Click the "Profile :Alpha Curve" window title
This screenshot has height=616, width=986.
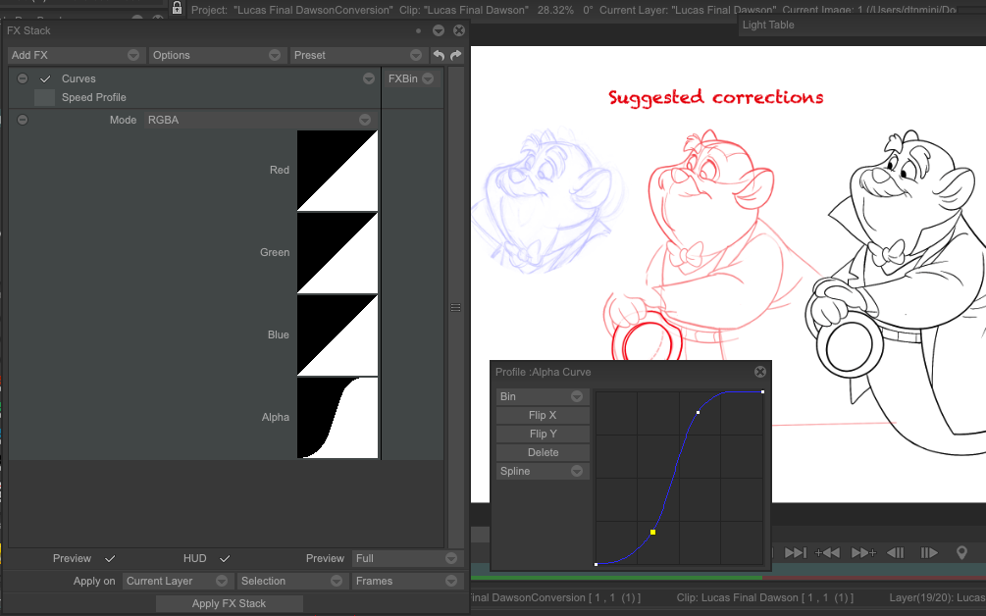(544, 372)
